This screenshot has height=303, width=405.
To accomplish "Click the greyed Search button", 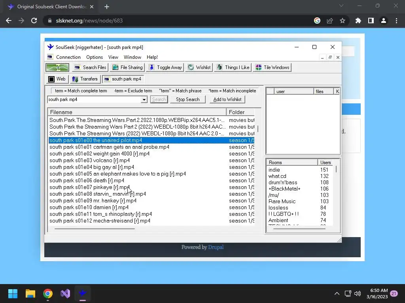I will [159, 99].
